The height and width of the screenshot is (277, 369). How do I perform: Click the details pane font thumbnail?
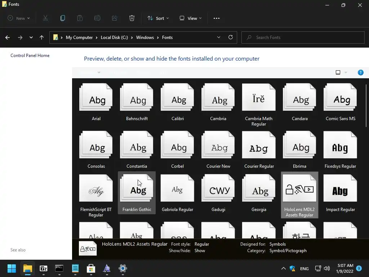(x=88, y=248)
